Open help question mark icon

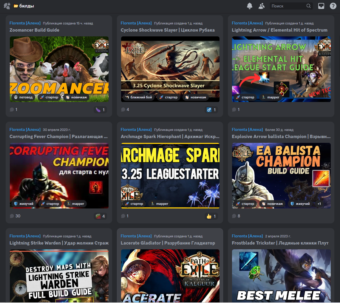pyautogui.click(x=333, y=6)
